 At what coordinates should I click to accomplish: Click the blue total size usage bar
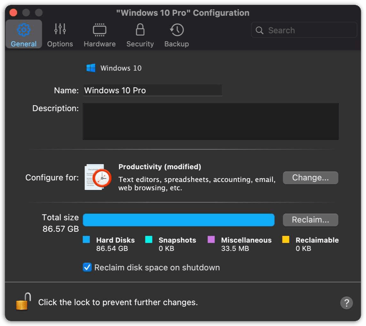pos(179,220)
